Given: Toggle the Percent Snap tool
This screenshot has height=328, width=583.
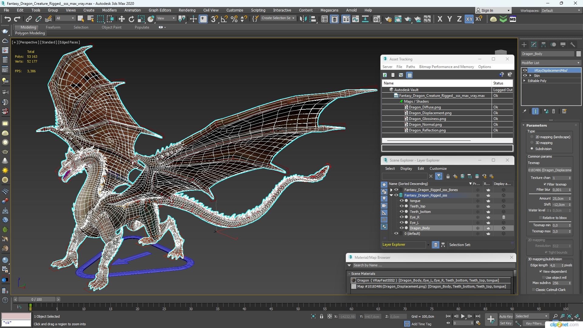Looking at the screenshot, I should [234, 19].
